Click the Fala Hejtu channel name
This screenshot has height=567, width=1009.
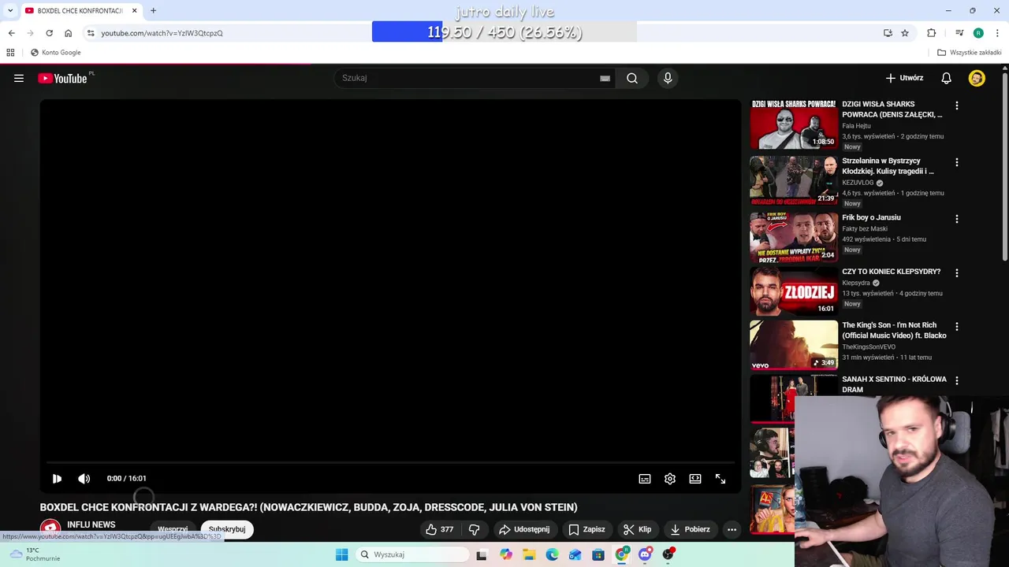pyautogui.click(x=856, y=126)
